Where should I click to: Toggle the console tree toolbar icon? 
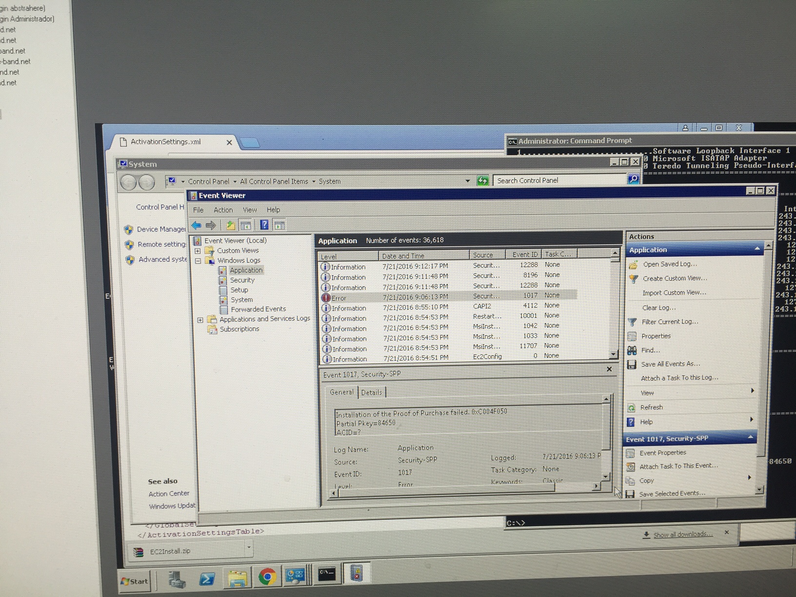tap(246, 225)
